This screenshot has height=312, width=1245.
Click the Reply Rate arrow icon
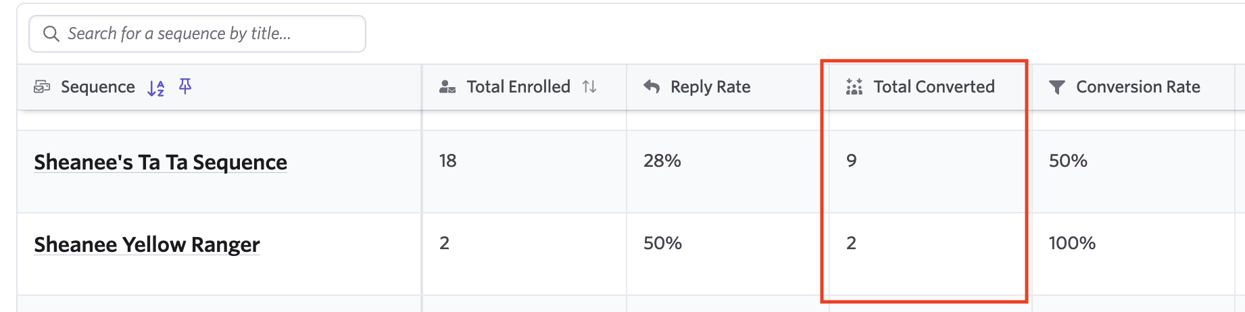click(x=652, y=87)
